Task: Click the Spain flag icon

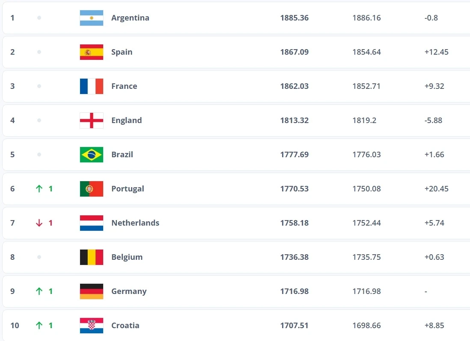Action: pyautogui.click(x=92, y=52)
